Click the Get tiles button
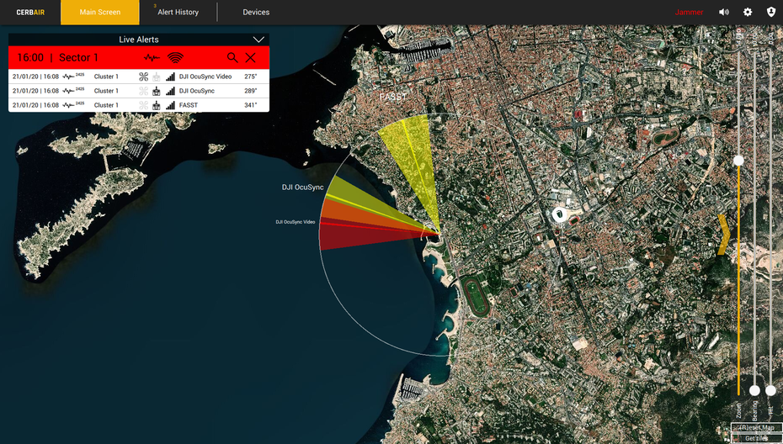The image size is (783, 444). click(757, 438)
